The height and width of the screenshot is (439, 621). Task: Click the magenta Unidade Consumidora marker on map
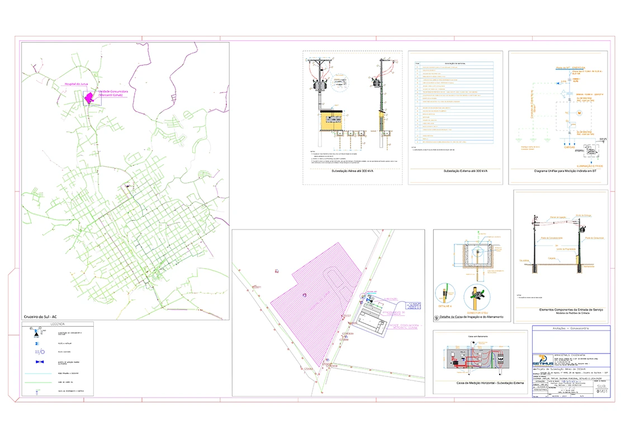point(88,98)
